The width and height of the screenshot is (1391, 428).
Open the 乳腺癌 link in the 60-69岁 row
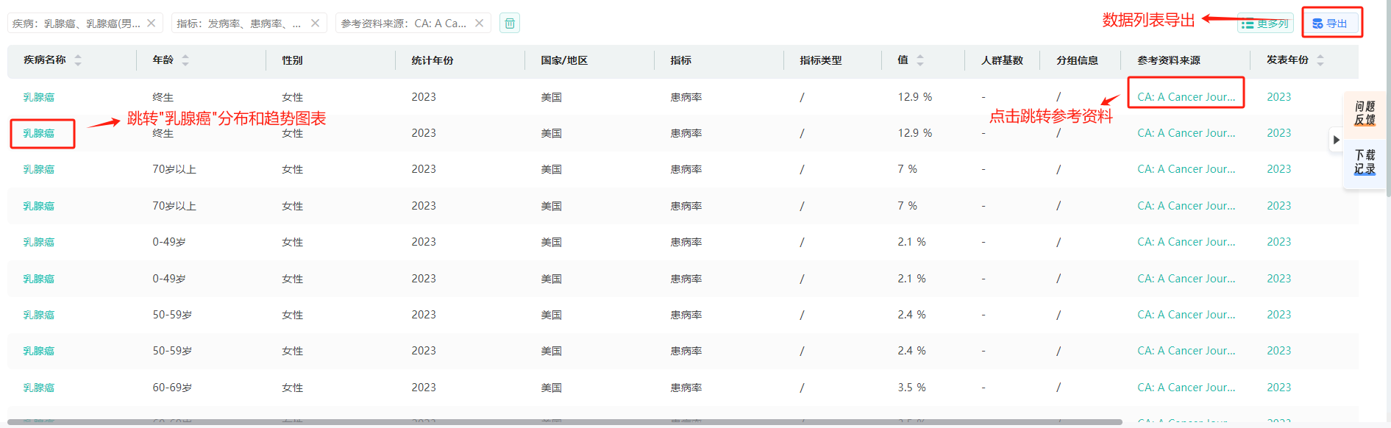(39, 388)
